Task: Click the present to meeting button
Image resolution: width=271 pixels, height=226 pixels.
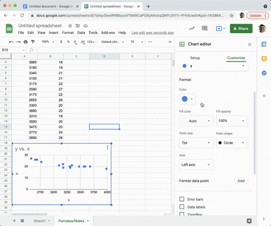Action: [220, 29]
